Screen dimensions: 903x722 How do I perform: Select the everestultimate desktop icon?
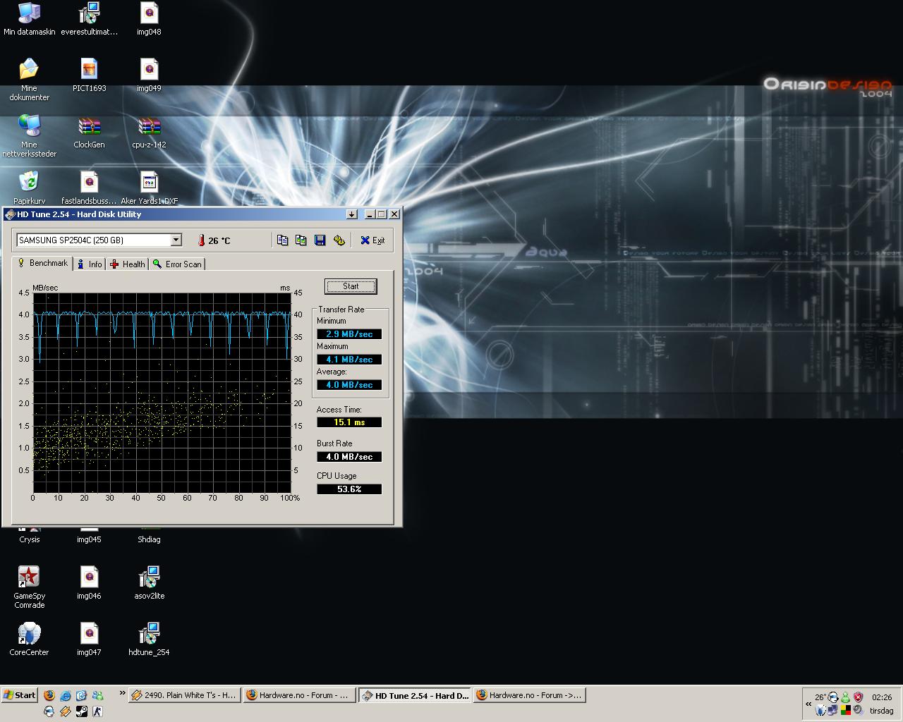click(89, 20)
